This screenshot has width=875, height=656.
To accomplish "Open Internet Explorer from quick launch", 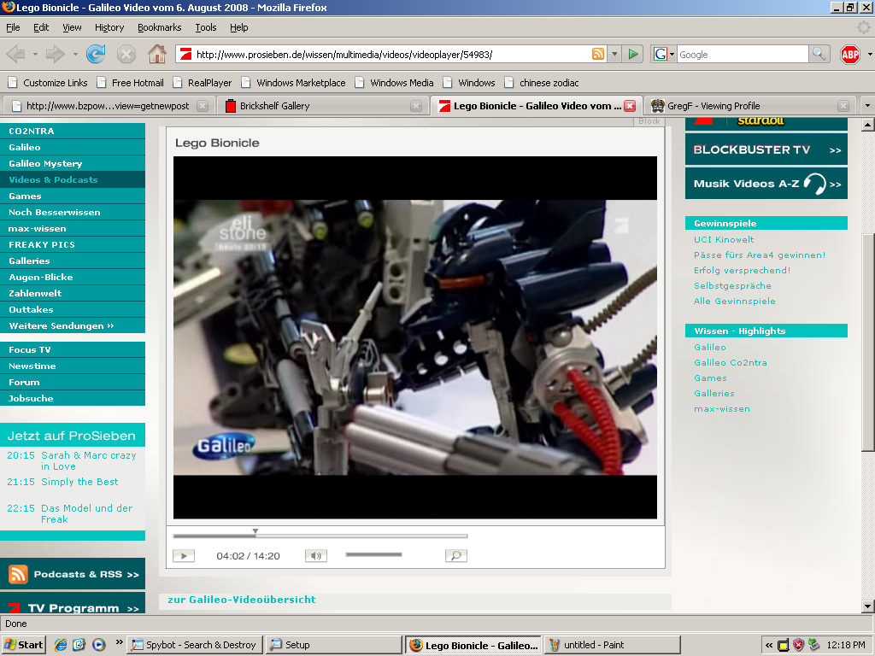I will click(61, 645).
